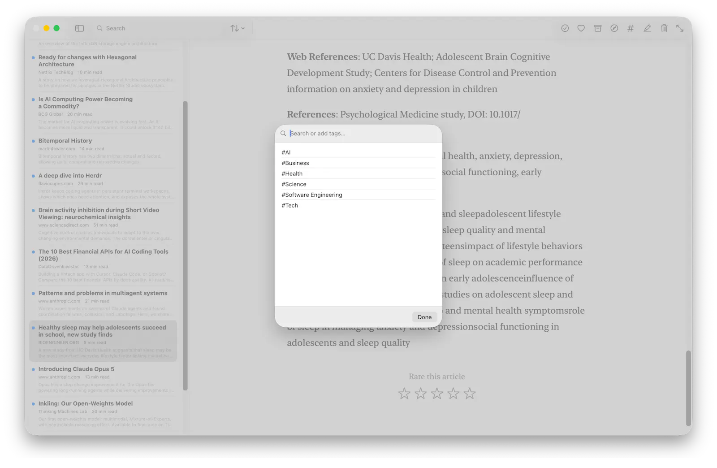The width and height of the screenshot is (717, 468).
Task: Toggle the sidebar panel icon
Action: pyautogui.click(x=79, y=28)
